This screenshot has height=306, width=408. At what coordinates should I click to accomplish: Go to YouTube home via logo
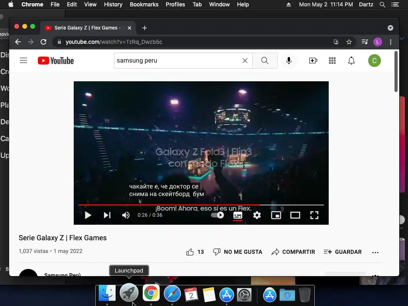click(x=56, y=61)
